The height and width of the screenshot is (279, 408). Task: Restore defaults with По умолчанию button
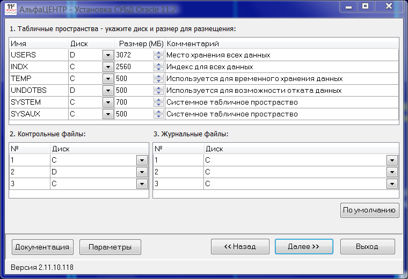pos(369,210)
